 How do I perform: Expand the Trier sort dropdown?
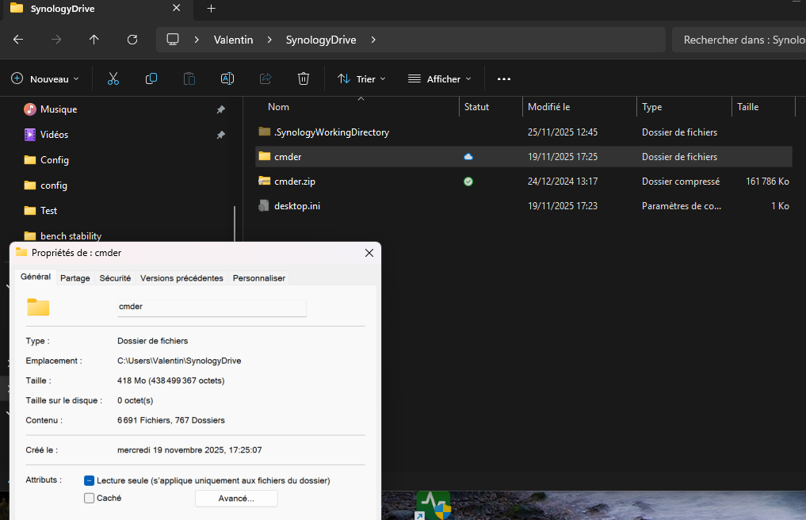click(x=361, y=78)
